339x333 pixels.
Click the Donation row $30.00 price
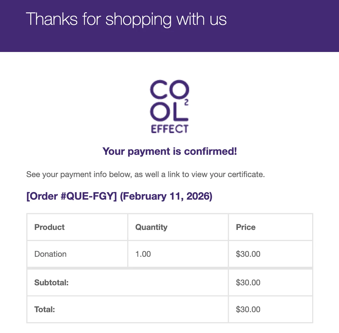[x=248, y=254]
